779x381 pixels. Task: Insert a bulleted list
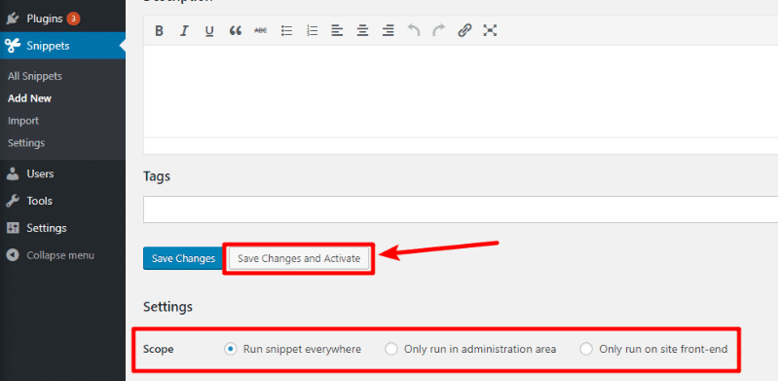point(286,31)
